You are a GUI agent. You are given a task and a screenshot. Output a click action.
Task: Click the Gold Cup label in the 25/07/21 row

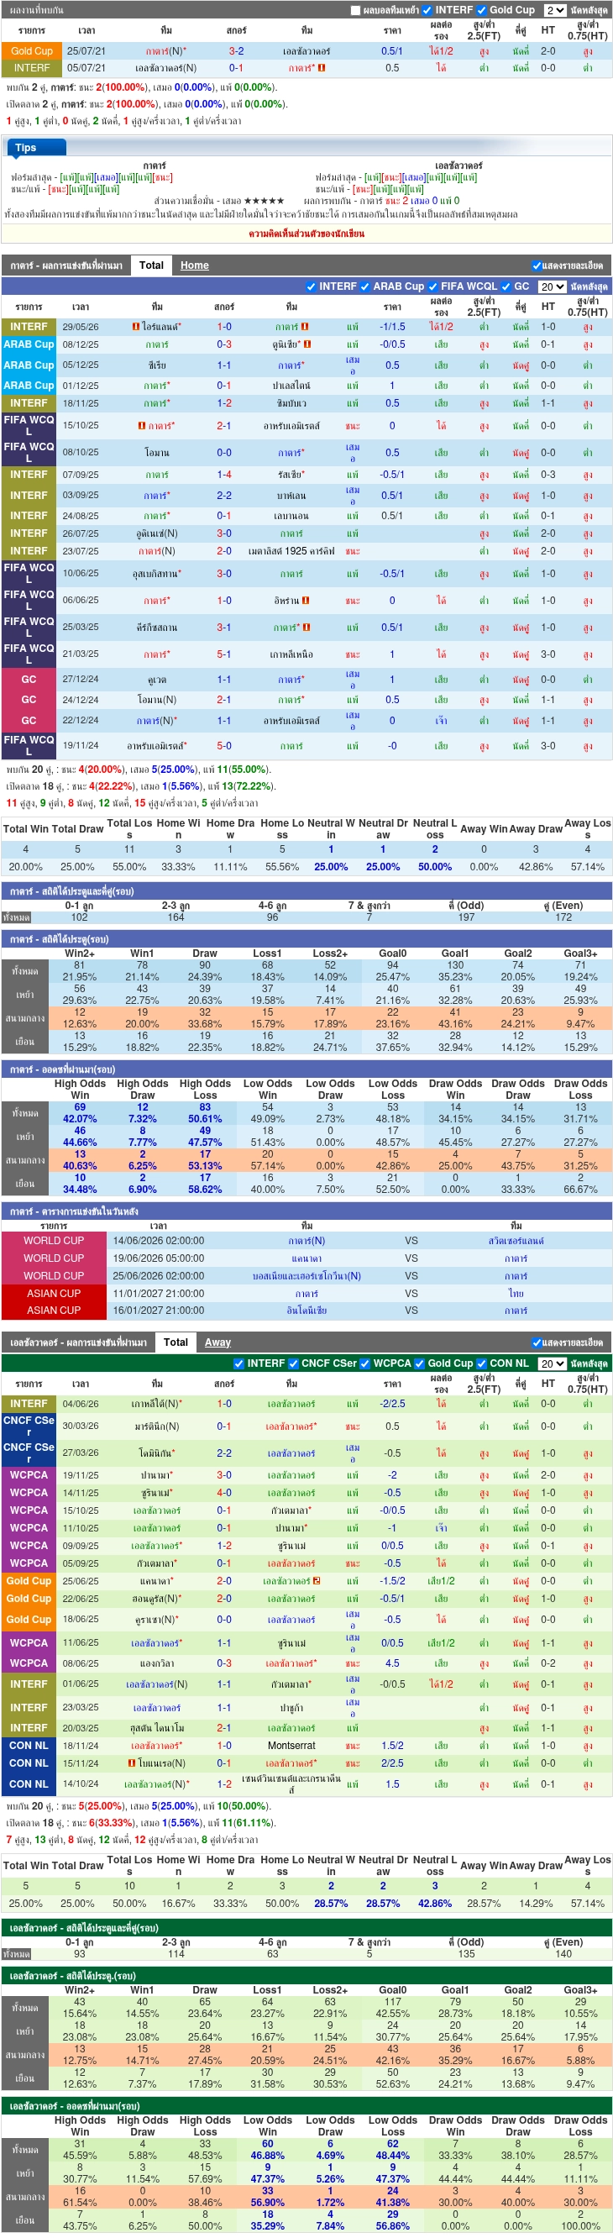pyautogui.click(x=32, y=51)
